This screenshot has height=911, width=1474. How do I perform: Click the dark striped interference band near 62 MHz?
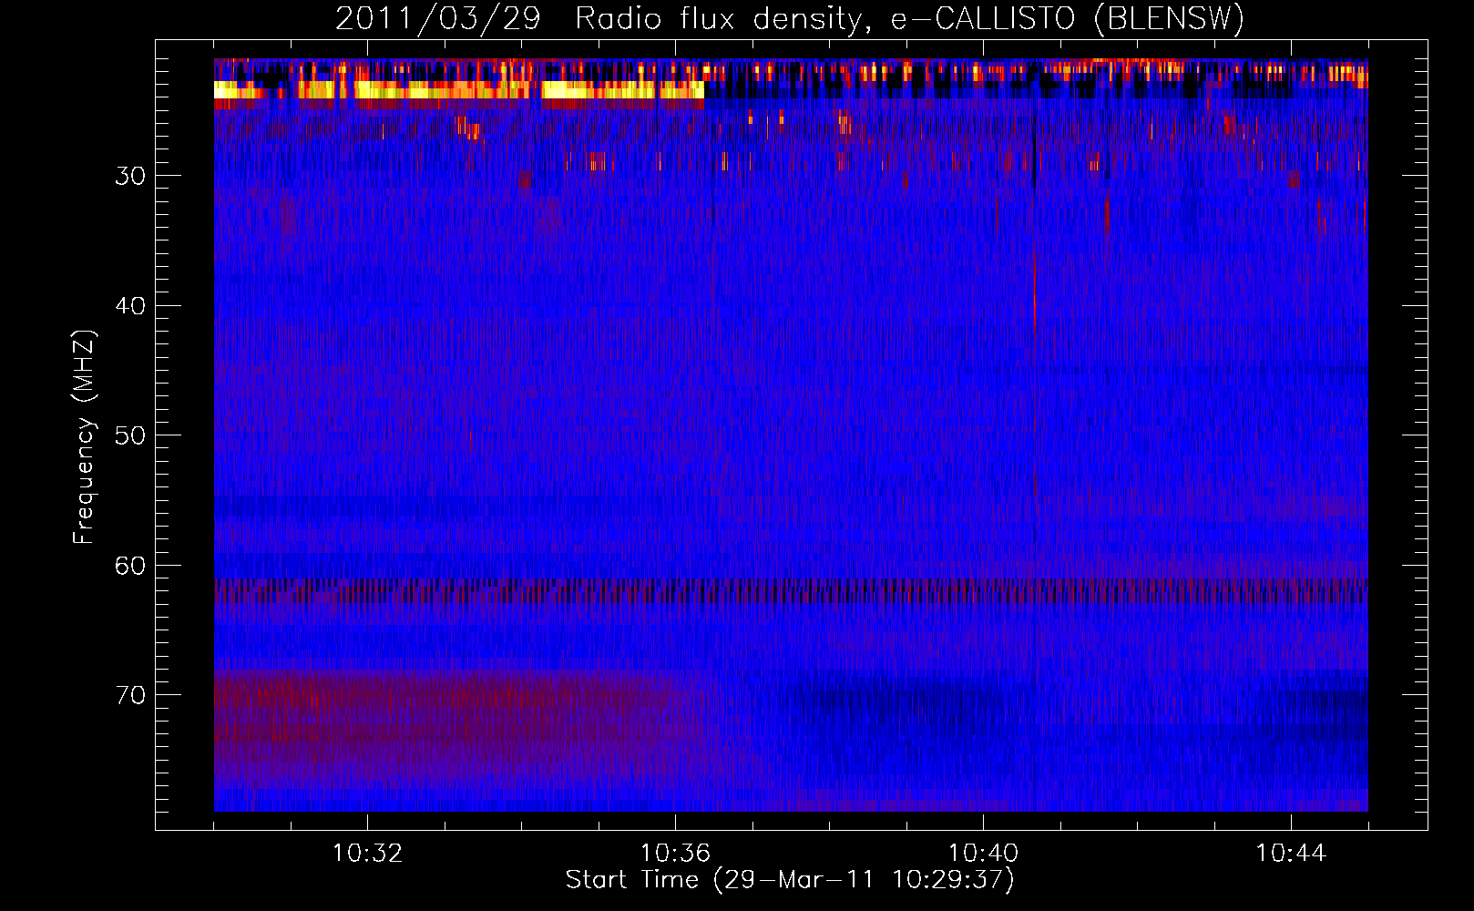click(x=791, y=591)
